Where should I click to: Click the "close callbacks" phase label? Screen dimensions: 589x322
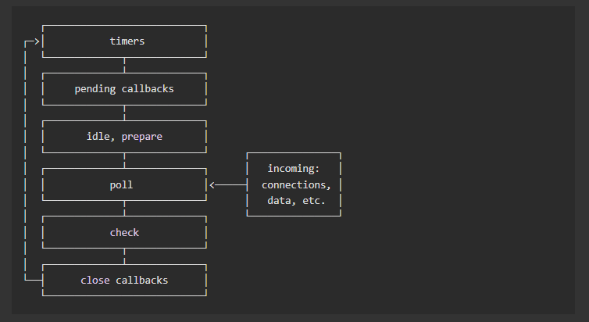124,280
